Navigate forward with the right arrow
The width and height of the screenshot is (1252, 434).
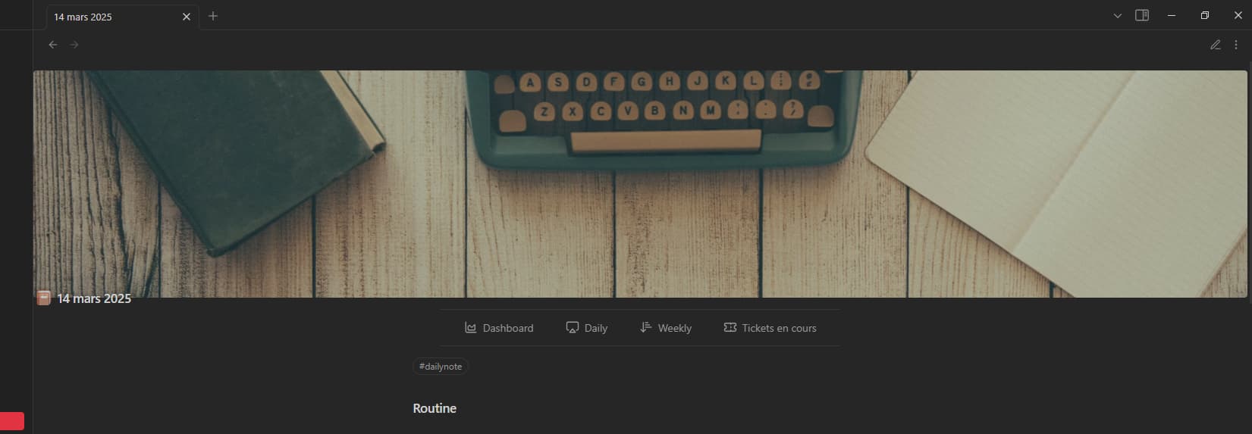point(74,45)
